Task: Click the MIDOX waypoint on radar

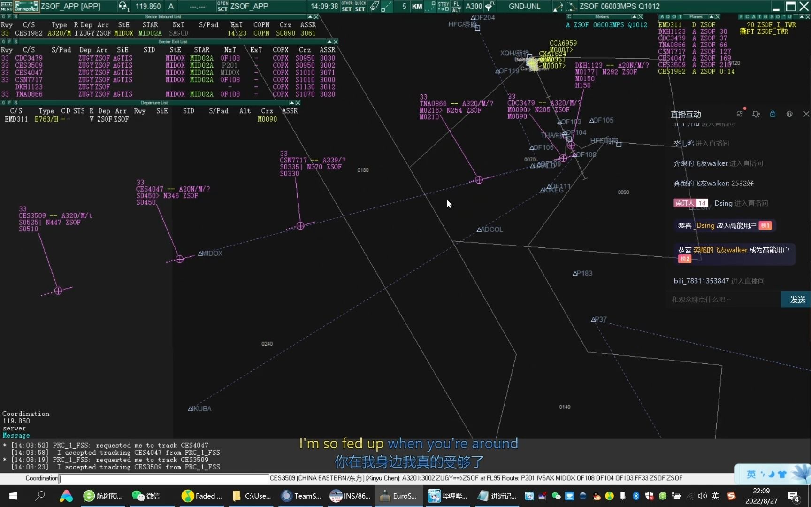Action: tap(210, 253)
